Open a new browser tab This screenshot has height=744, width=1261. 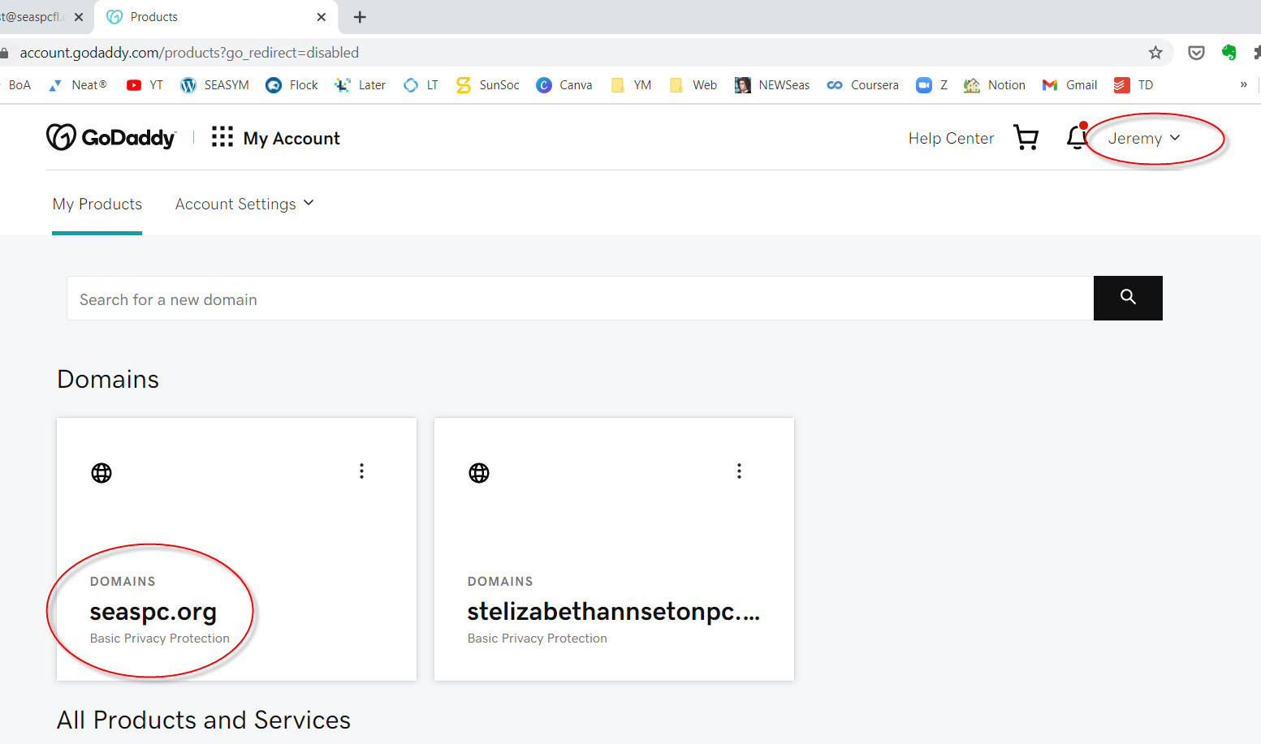coord(360,17)
